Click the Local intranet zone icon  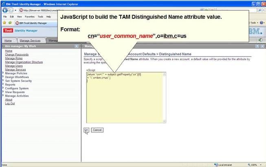tap(216, 165)
